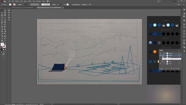Select the Gradient tool
Screen dimensions: 186x105
point(5,32)
